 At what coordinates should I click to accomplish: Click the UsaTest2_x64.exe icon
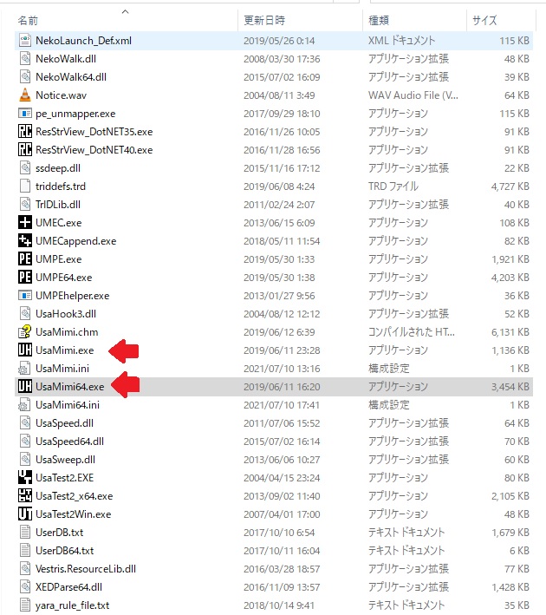[x=25, y=495]
